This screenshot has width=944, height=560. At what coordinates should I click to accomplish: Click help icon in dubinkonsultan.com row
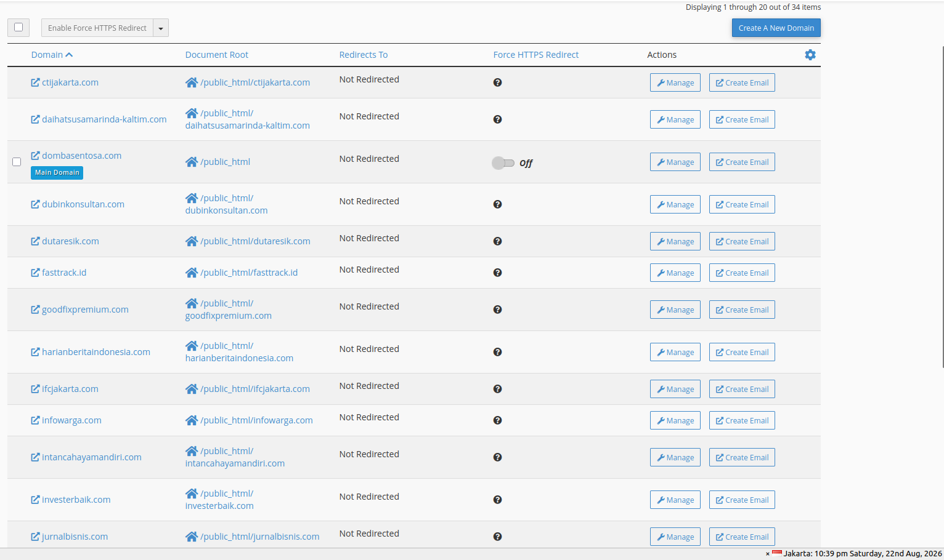(497, 204)
